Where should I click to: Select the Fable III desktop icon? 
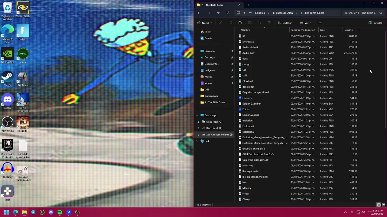23,124
